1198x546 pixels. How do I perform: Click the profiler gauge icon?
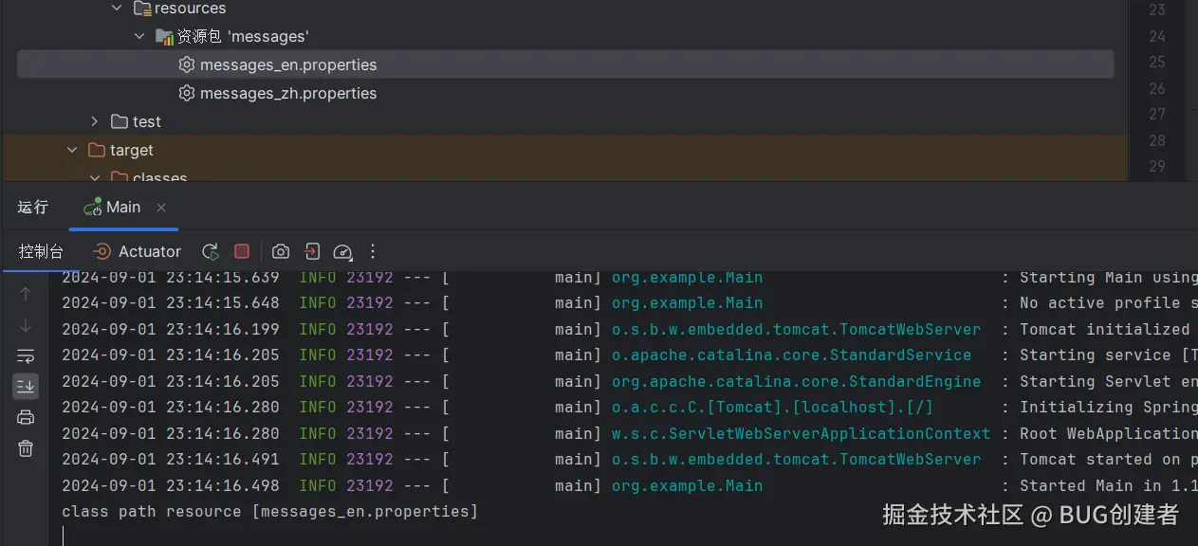(342, 251)
